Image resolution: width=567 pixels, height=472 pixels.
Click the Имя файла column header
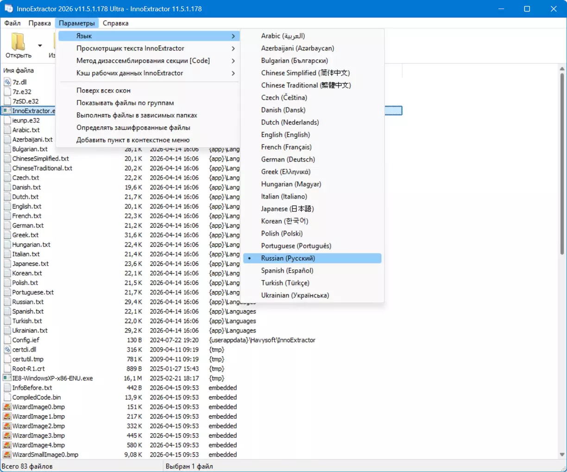[19, 71]
